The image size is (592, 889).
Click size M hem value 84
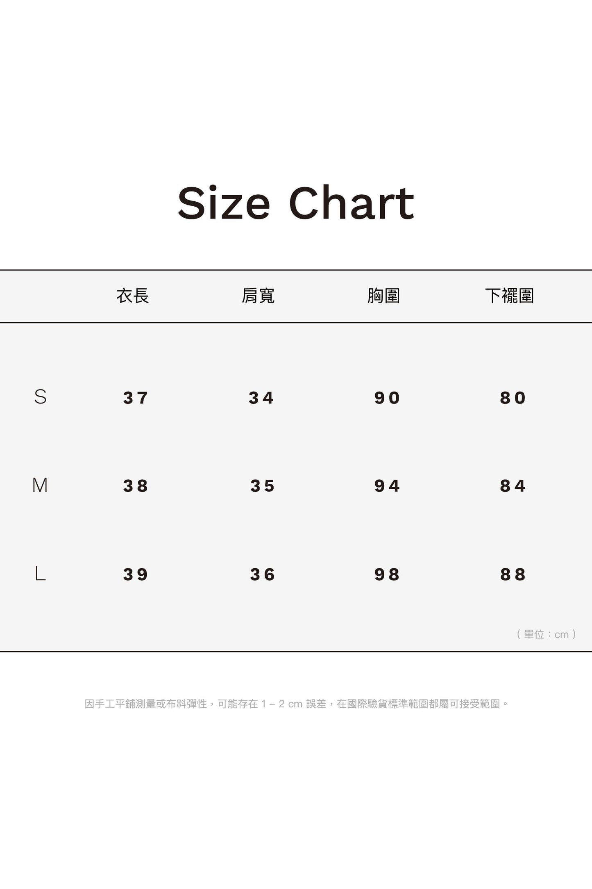513,486
